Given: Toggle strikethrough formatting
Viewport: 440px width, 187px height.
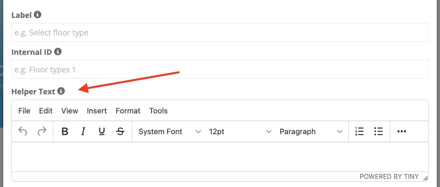Looking at the screenshot, I should click(x=120, y=132).
